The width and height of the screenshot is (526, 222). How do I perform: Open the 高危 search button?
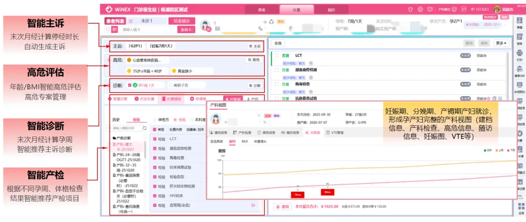(253, 60)
